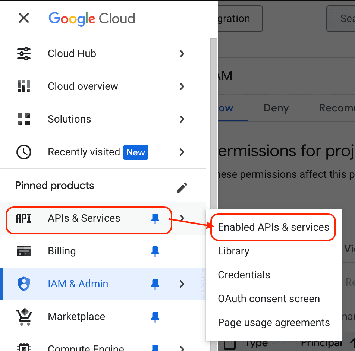
Task: Expand the IAM & Admin submenu
Action: tap(182, 284)
